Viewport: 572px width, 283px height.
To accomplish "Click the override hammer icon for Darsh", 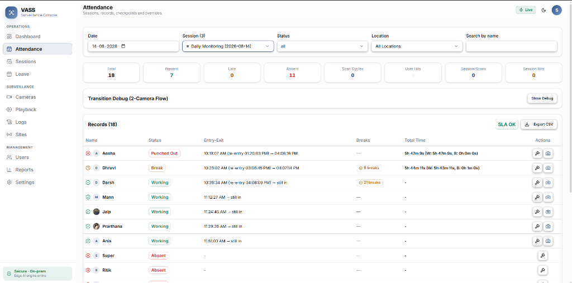I will tap(537, 183).
